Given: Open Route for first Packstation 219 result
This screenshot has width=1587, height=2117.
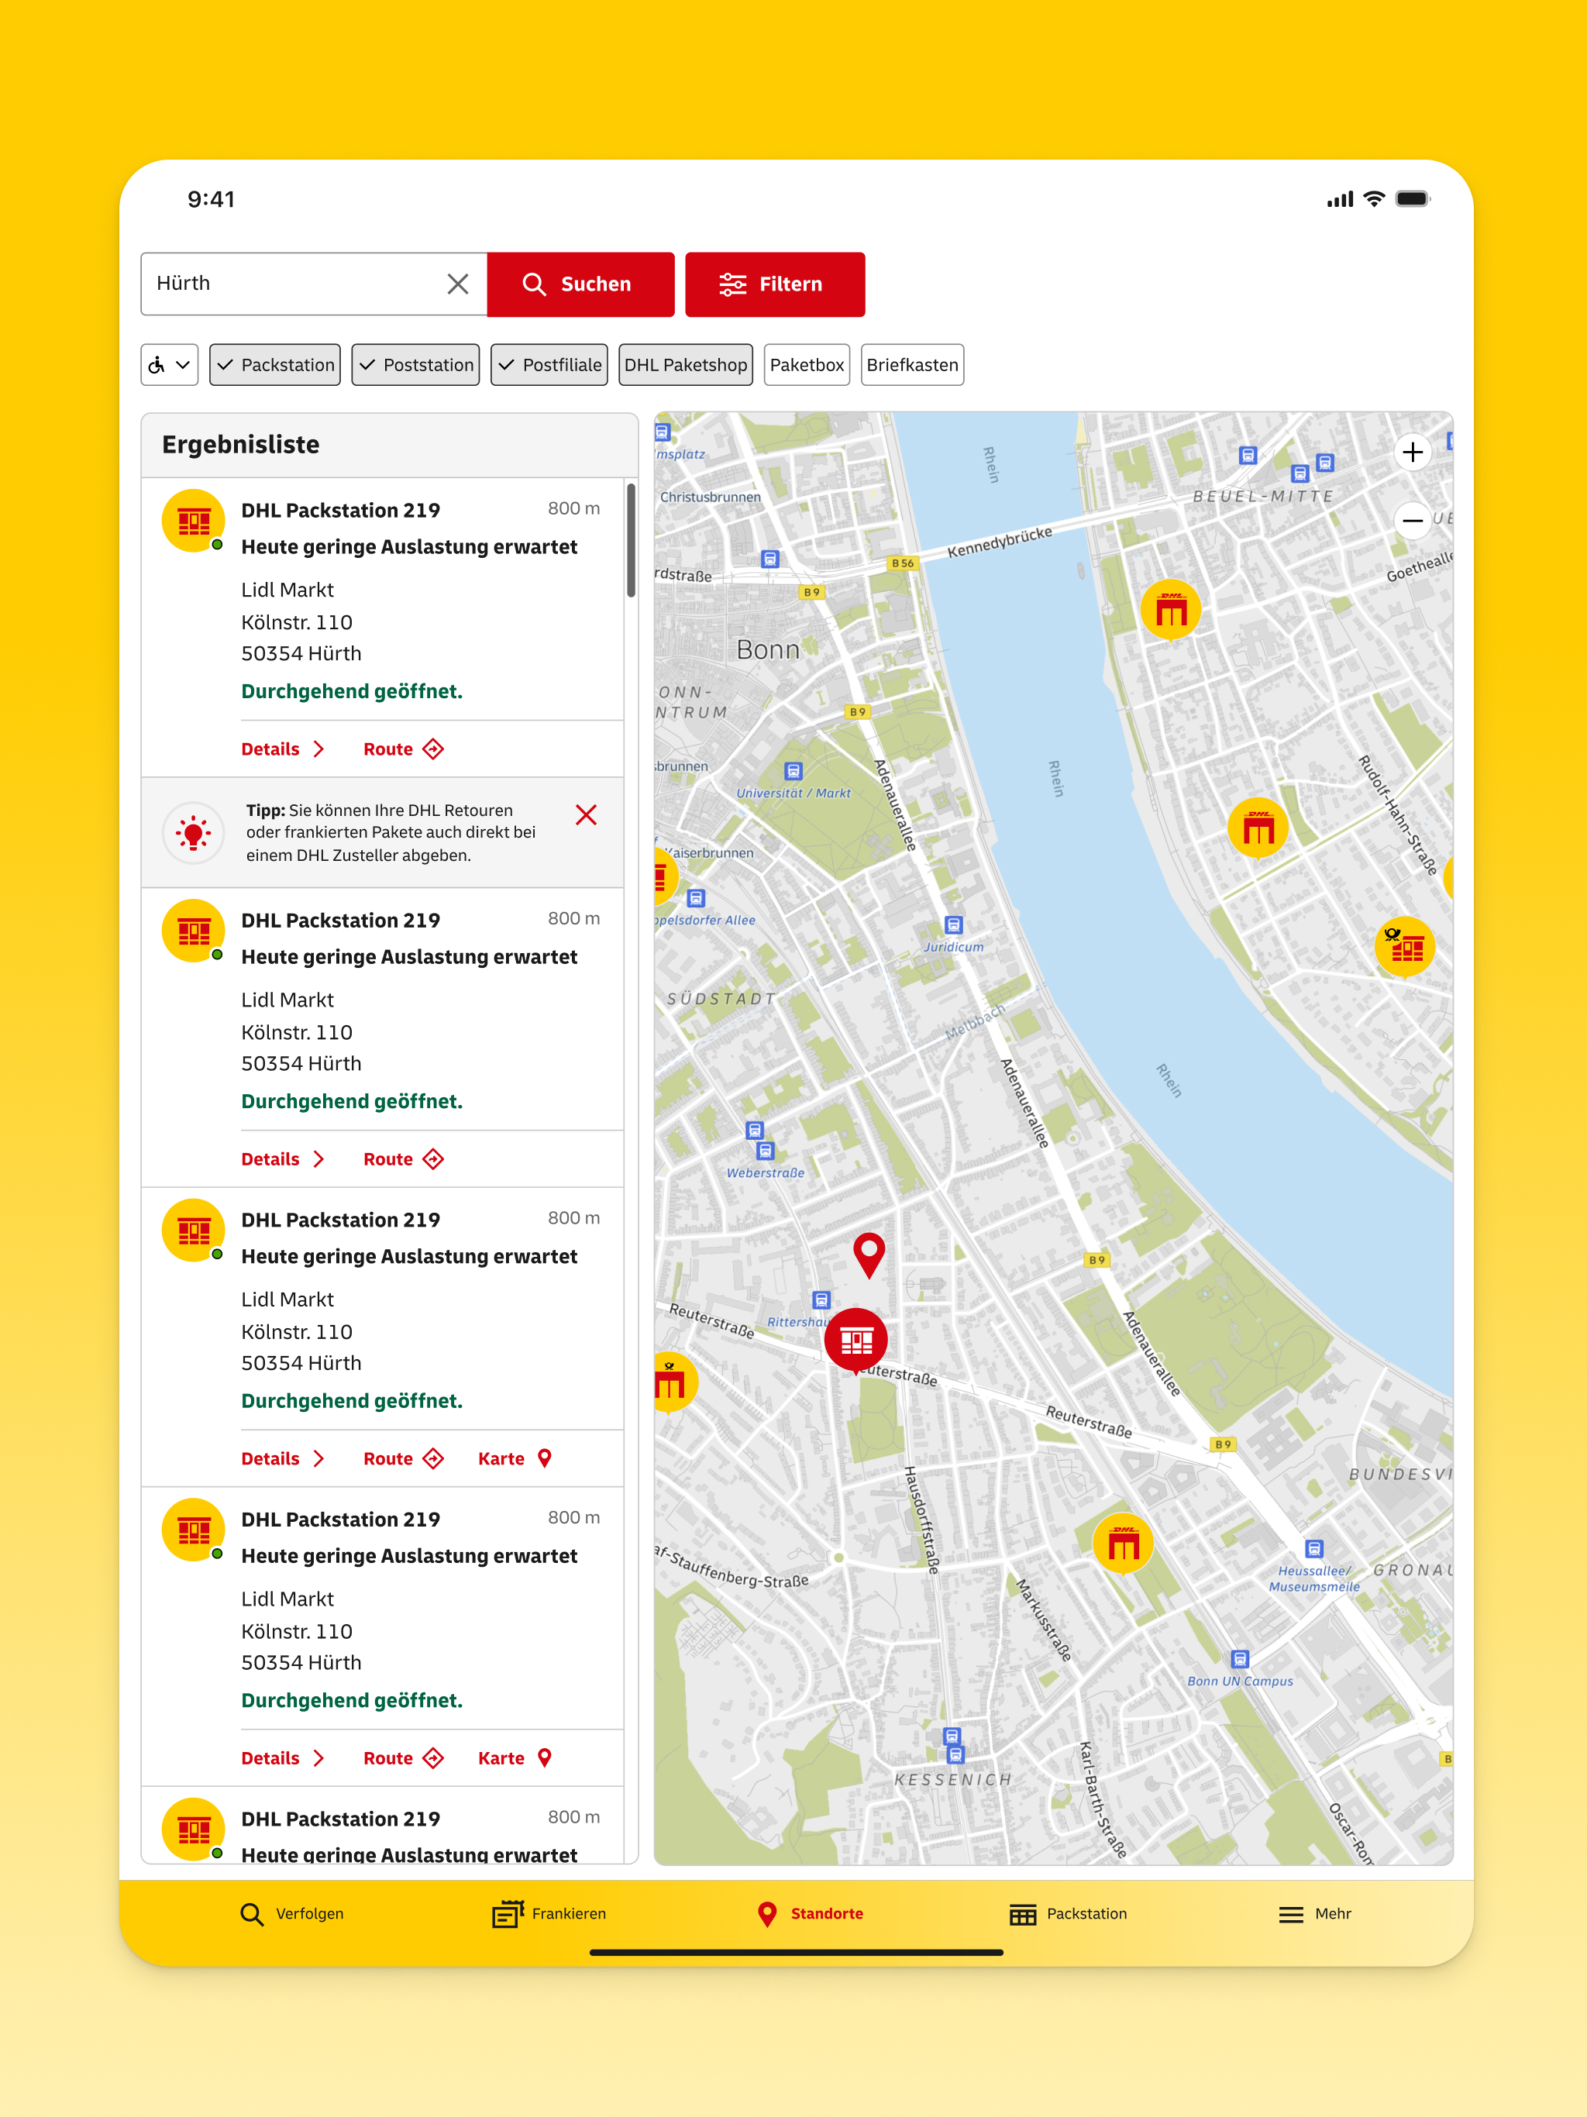Looking at the screenshot, I should [x=403, y=749].
